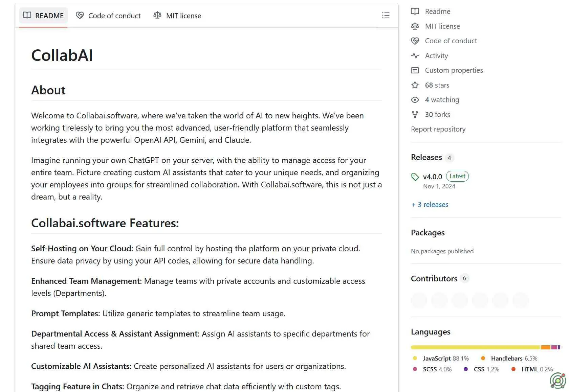Screen dimensions: 570x392
Task: Show the + 3 releases link
Action: click(x=430, y=204)
